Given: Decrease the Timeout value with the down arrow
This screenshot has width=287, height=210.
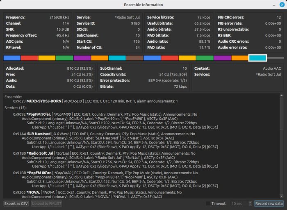Looking at the screenshot, I should [249, 205].
